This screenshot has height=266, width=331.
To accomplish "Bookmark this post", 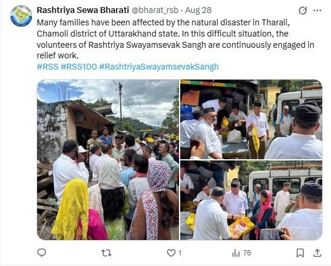I will click(x=300, y=253).
